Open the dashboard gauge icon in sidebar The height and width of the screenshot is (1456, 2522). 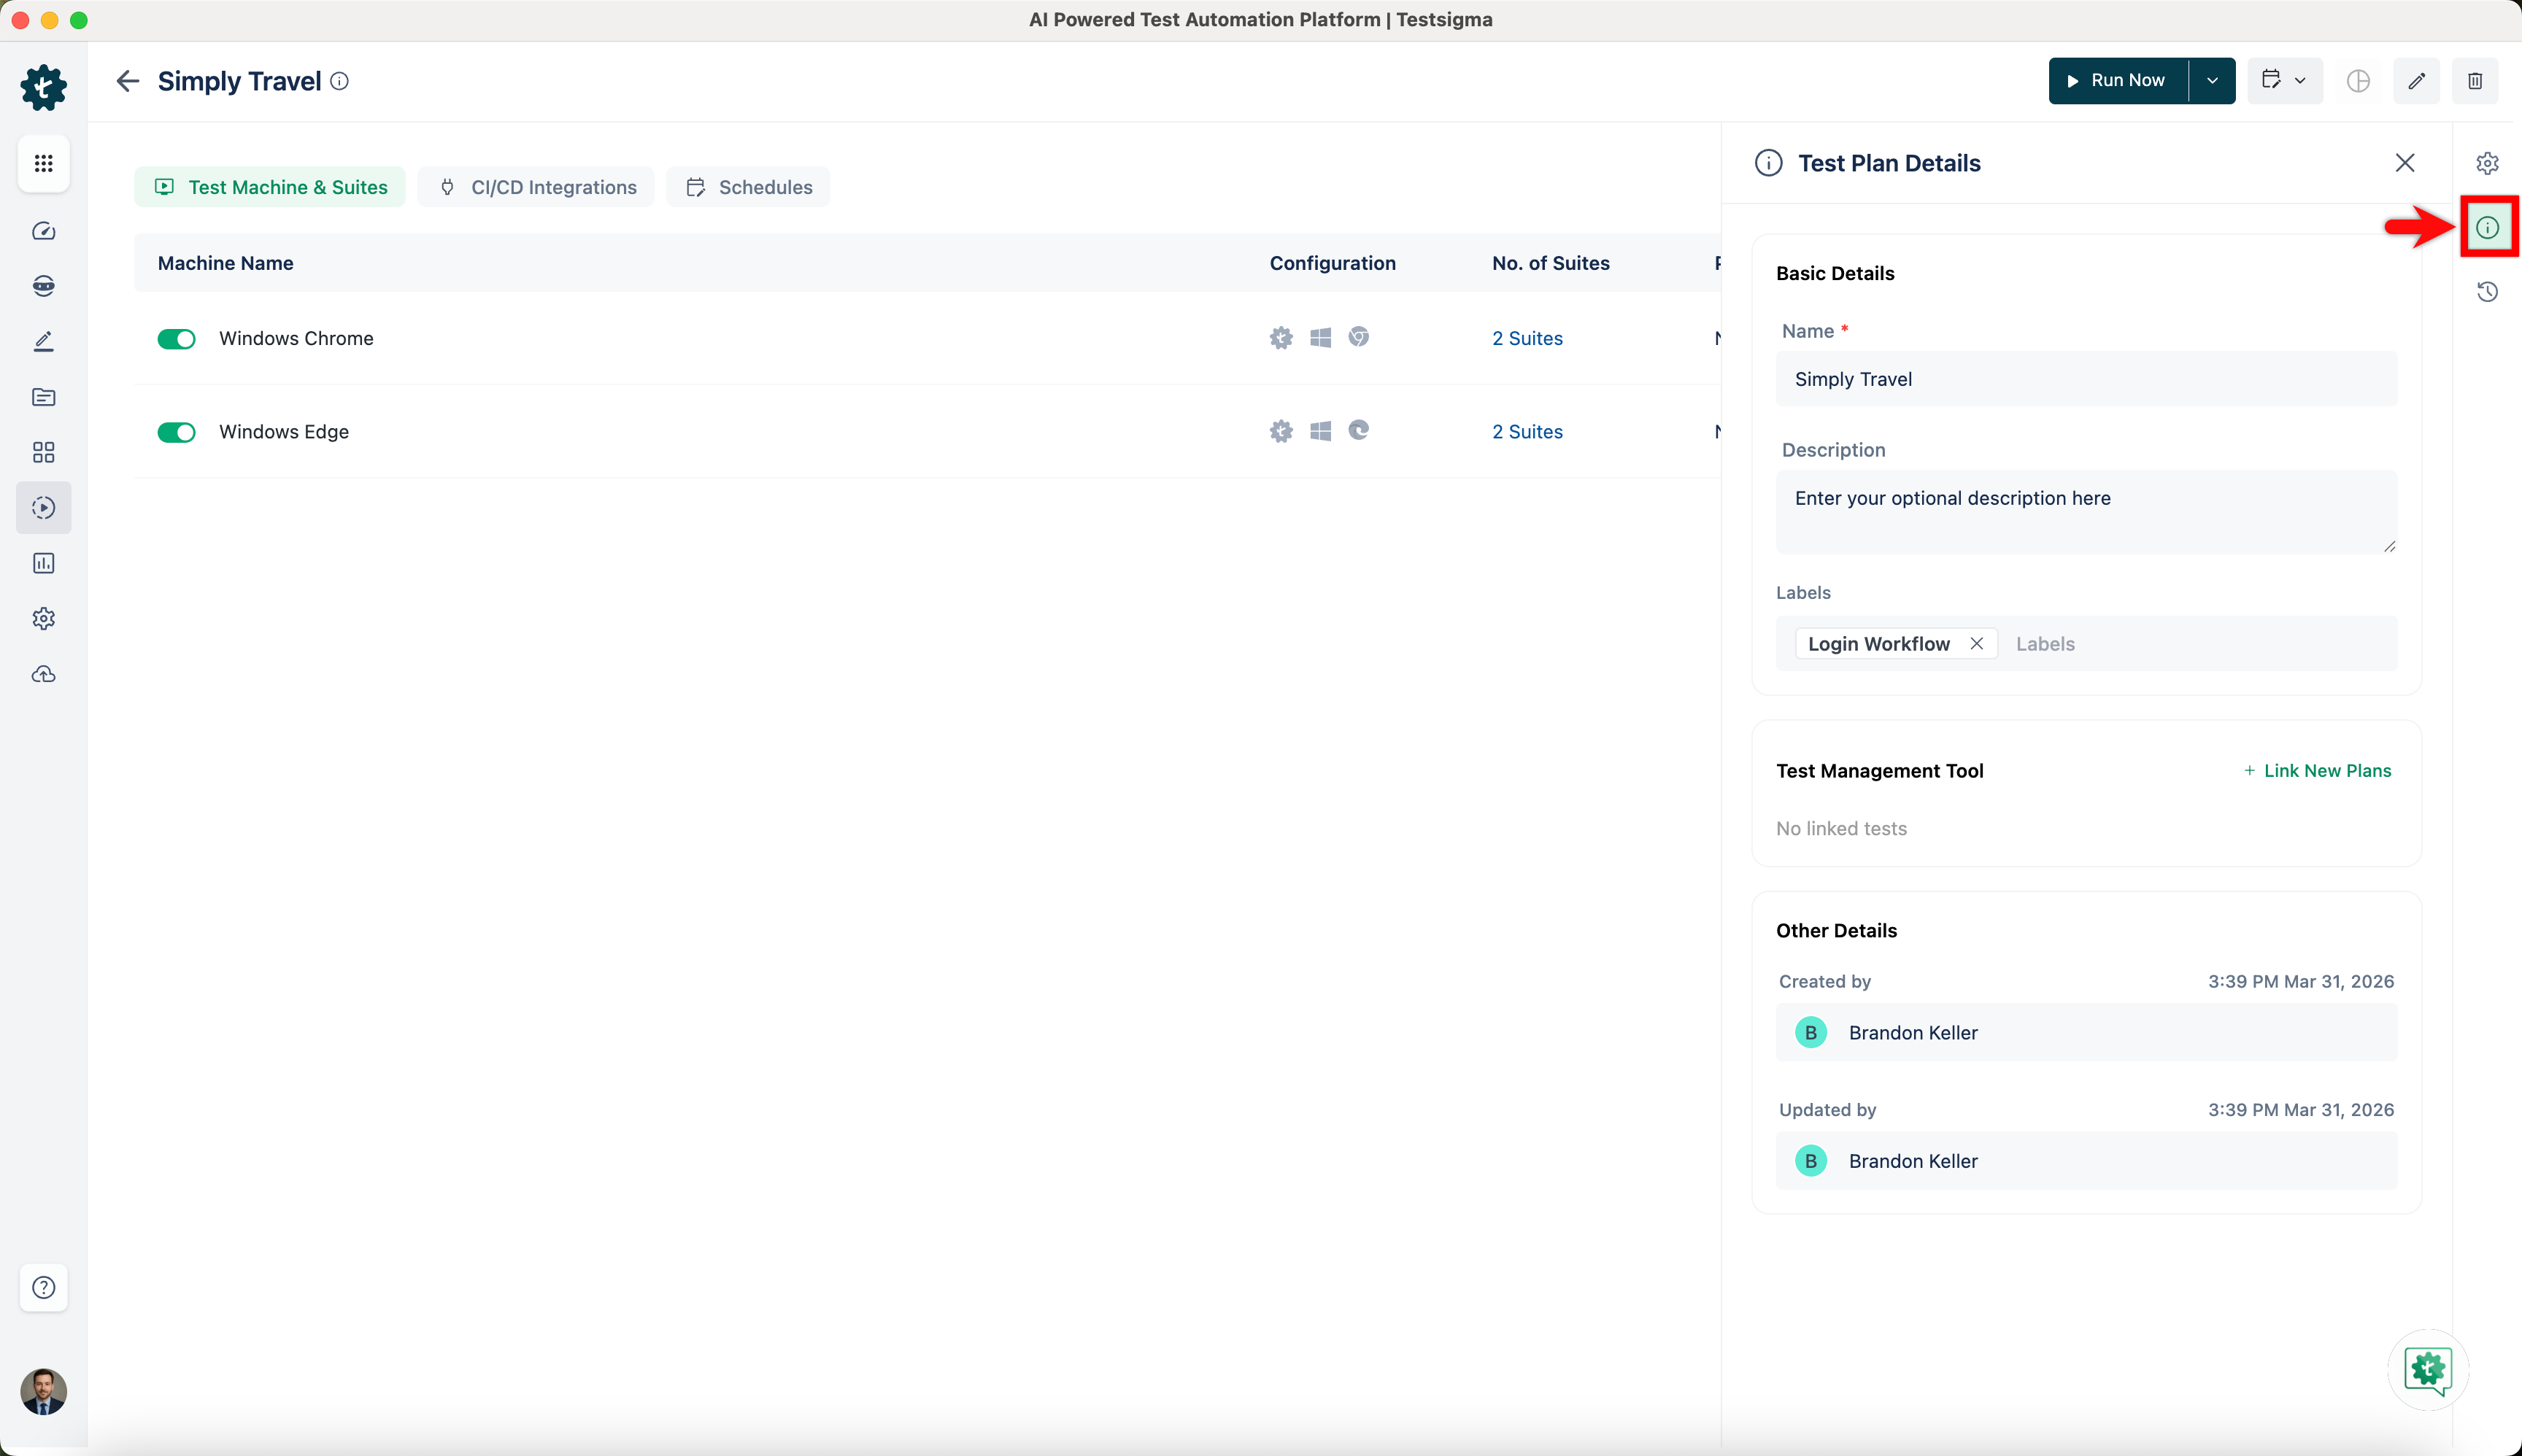[x=43, y=231]
